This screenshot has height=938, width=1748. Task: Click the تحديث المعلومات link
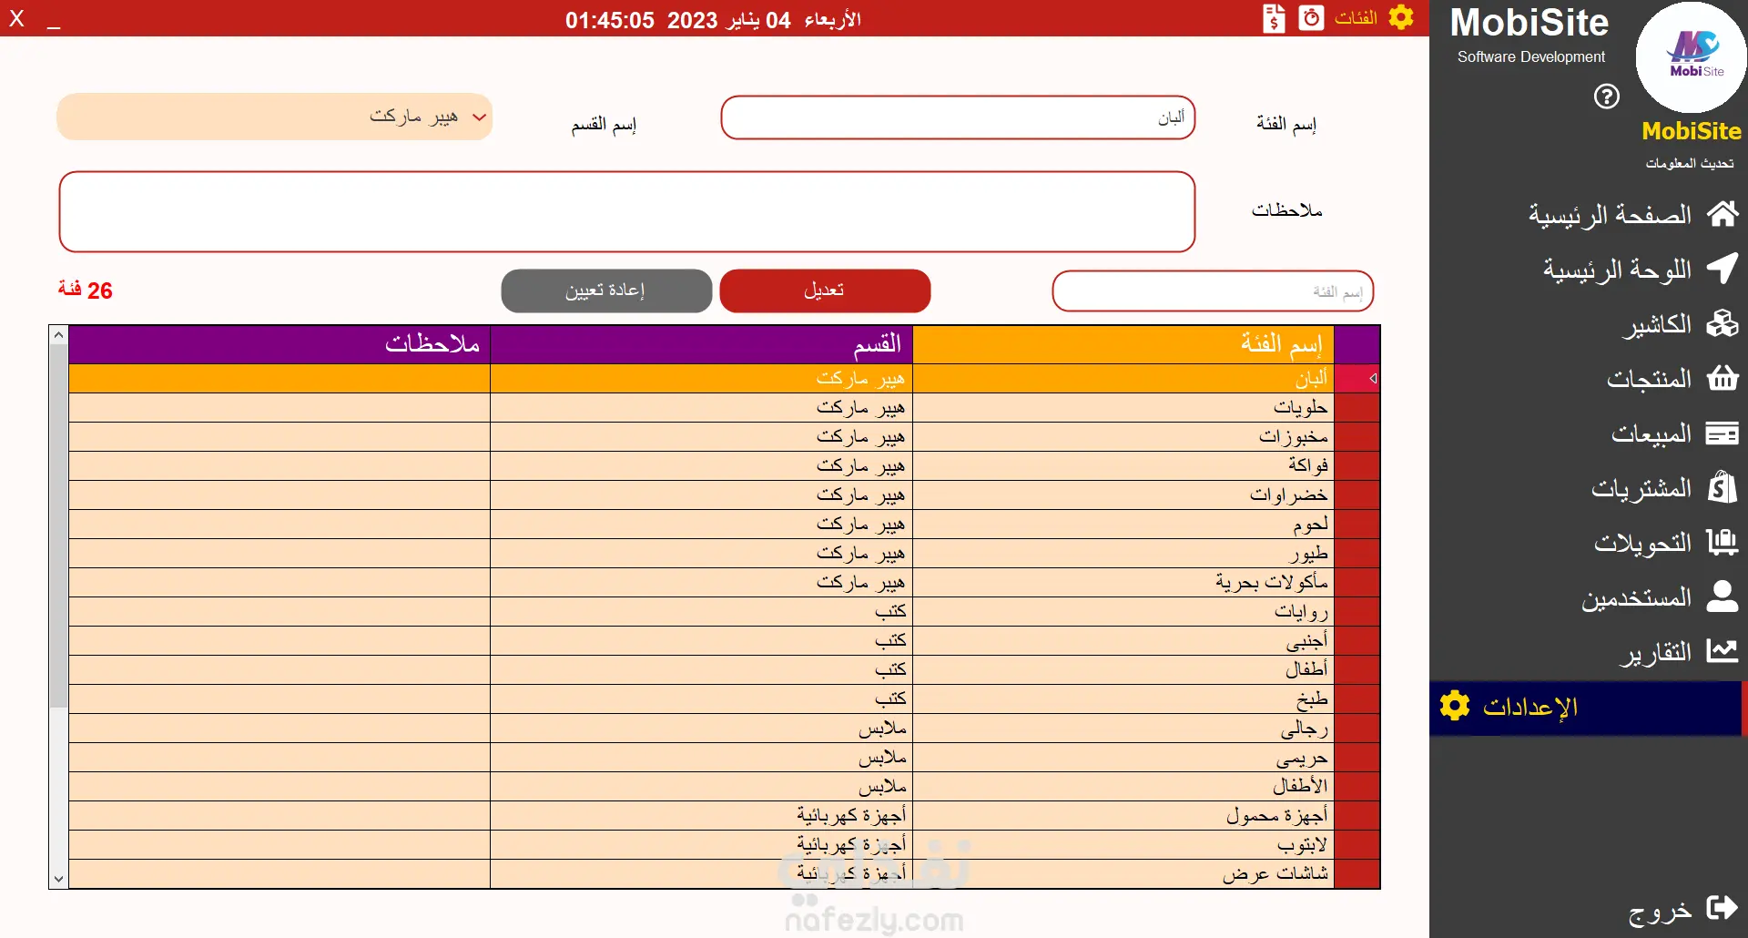1689,163
